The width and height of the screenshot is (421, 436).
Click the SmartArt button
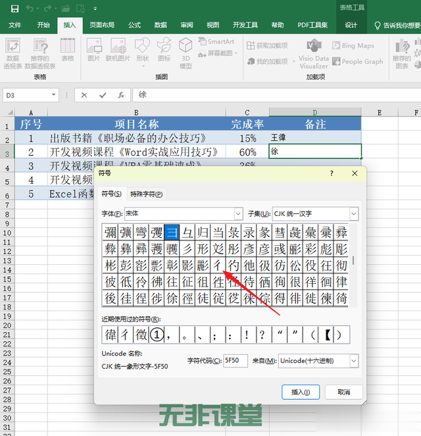(216, 41)
